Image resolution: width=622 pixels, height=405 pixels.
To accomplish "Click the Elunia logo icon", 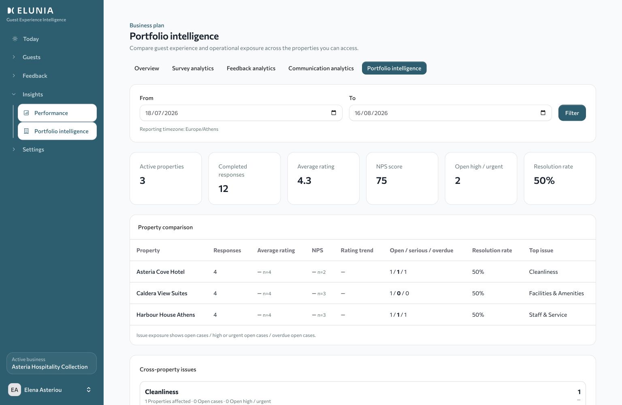I will (x=11, y=11).
